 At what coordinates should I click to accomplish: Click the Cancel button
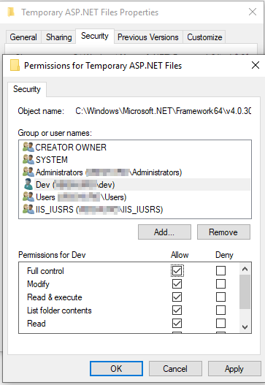[175, 368]
